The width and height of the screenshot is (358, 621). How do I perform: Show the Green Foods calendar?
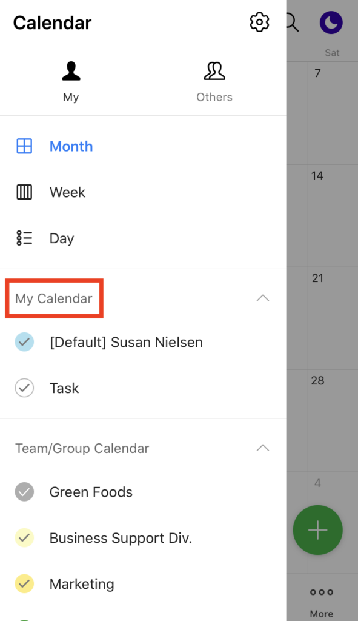click(x=24, y=492)
